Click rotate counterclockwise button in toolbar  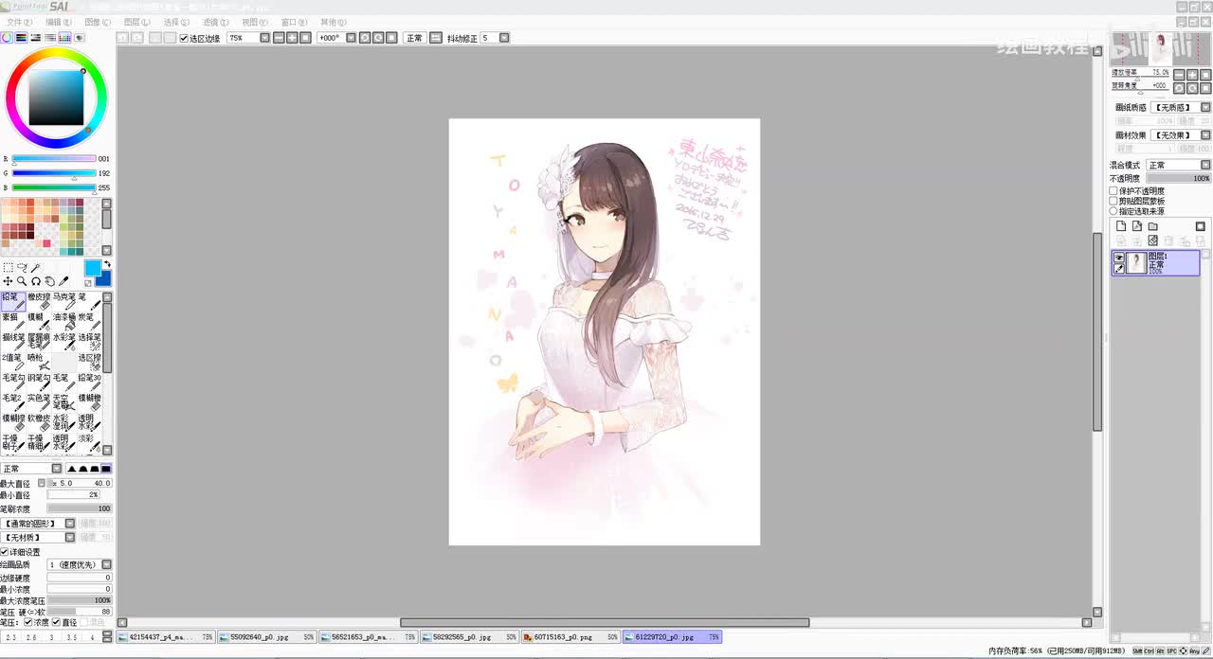click(x=365, y=38)
